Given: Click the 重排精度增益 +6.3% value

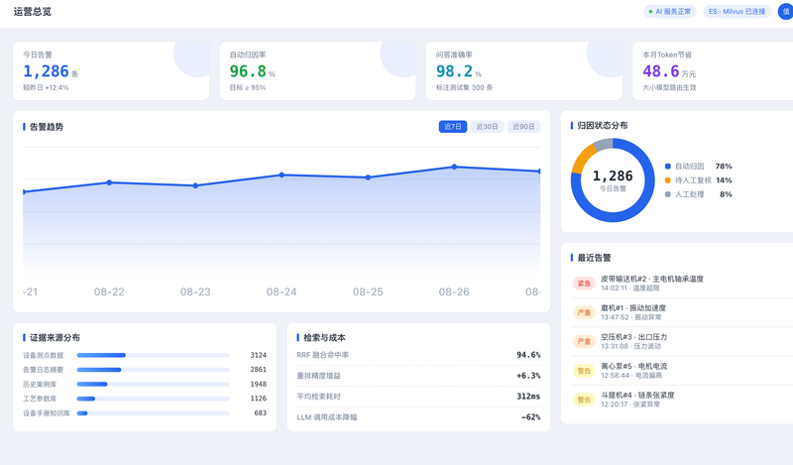Looking at the screenshot, I should coord(528,376).
